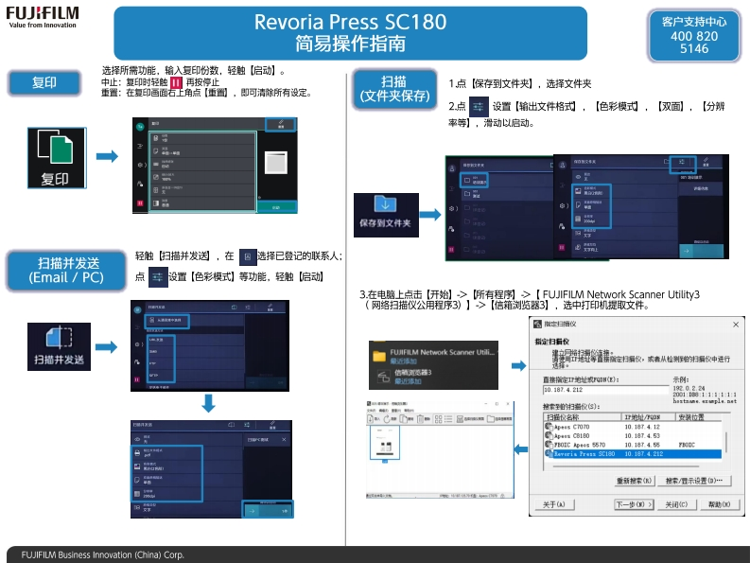Click 帮助(H) button in scanner dialog

click(x=719, y=504)
